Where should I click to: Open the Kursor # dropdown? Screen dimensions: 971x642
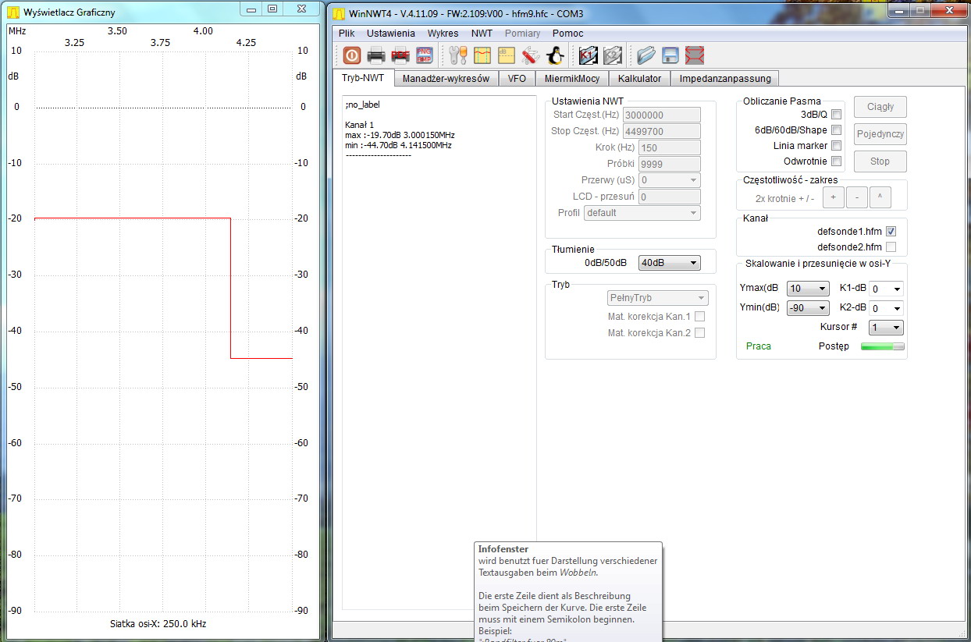[x=886, y=328]
